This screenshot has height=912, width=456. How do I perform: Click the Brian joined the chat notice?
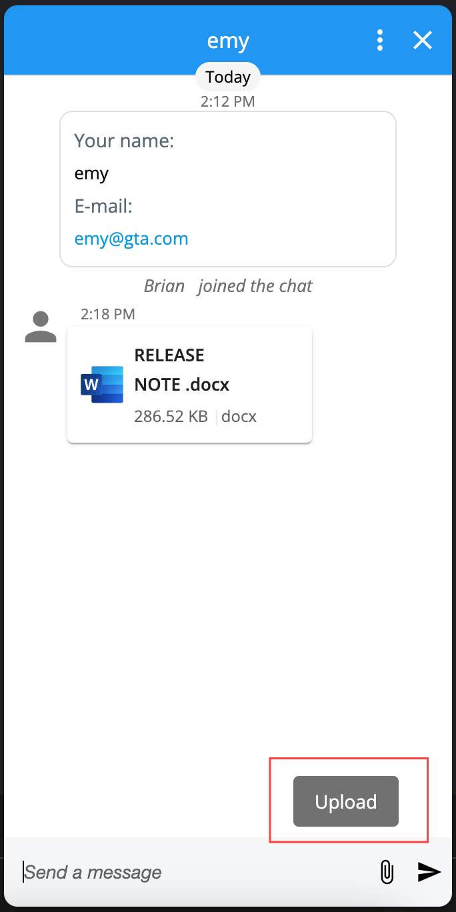point(228,286)
